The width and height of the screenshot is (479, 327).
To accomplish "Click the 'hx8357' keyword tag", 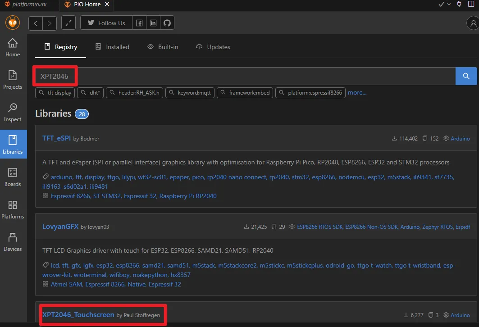I will click(181, 275).
